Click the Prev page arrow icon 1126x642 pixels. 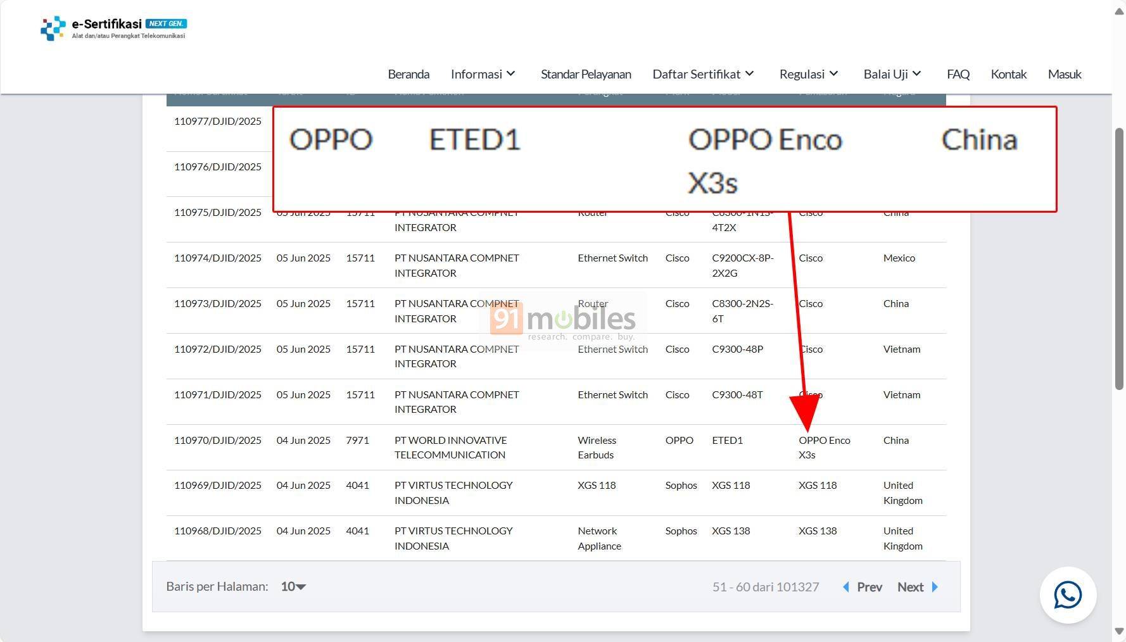[846, 587]
